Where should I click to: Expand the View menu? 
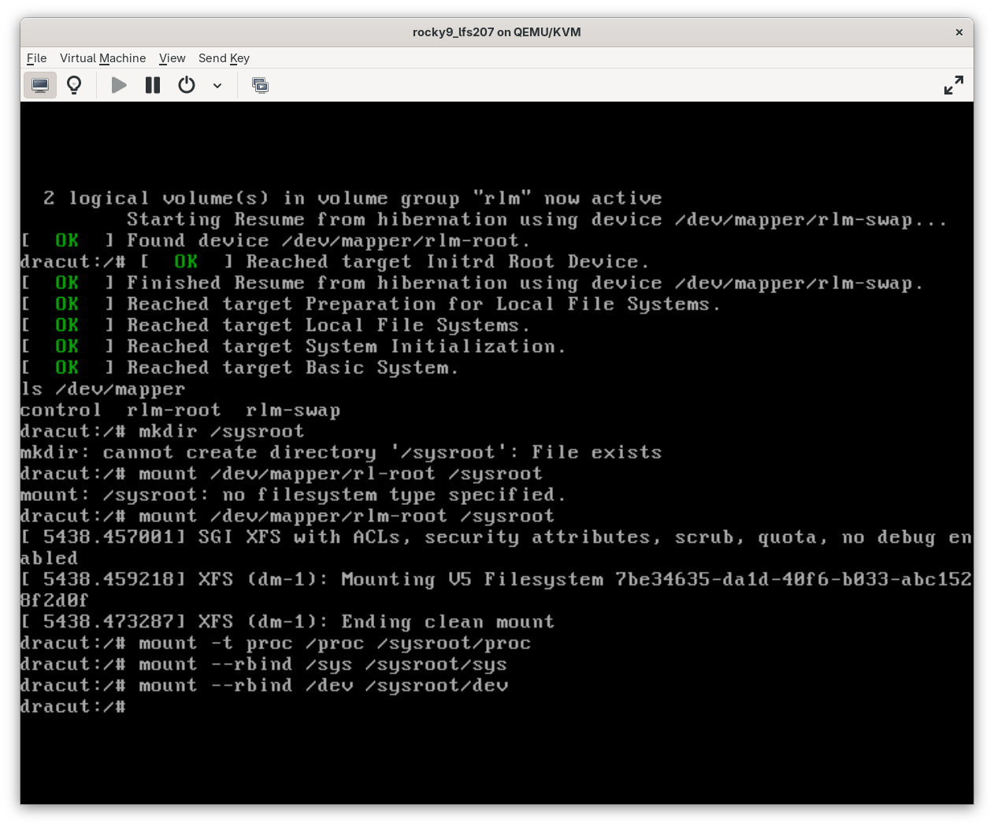click(172, 58)
